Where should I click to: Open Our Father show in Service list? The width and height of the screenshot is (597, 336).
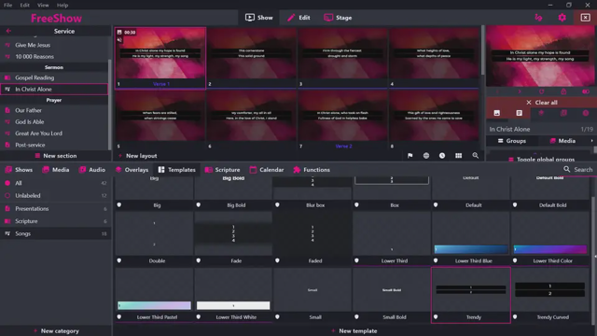coord(54,110)
